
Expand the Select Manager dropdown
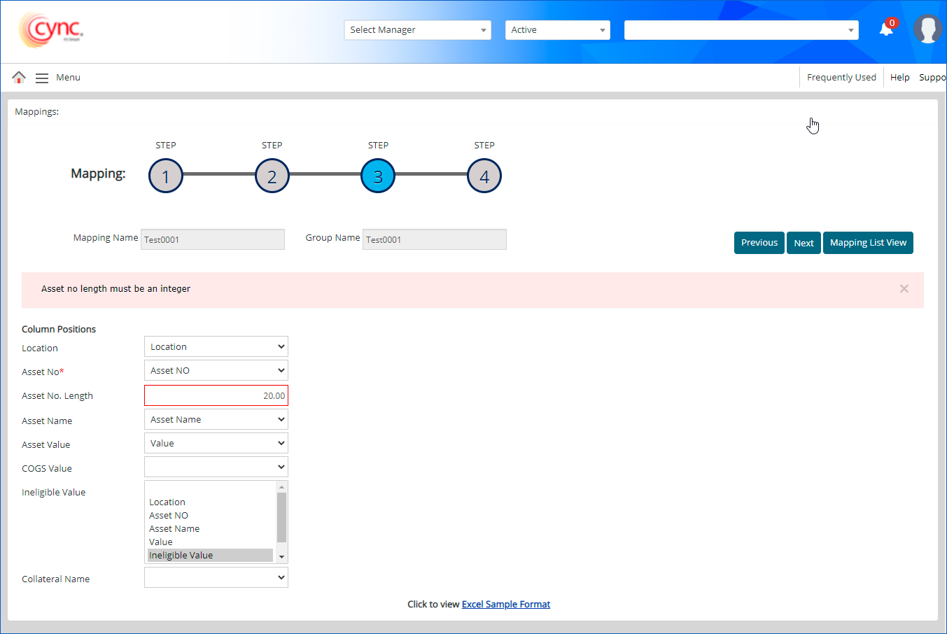click(417, 30)
